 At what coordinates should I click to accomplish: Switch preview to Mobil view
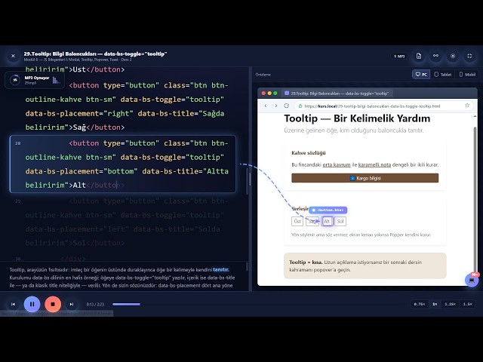coord(467,75)
